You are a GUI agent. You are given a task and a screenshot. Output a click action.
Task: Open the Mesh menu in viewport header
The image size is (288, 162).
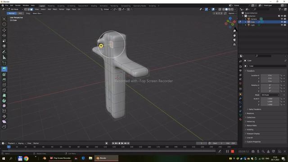pyautogui.click(x=55, y=9)
